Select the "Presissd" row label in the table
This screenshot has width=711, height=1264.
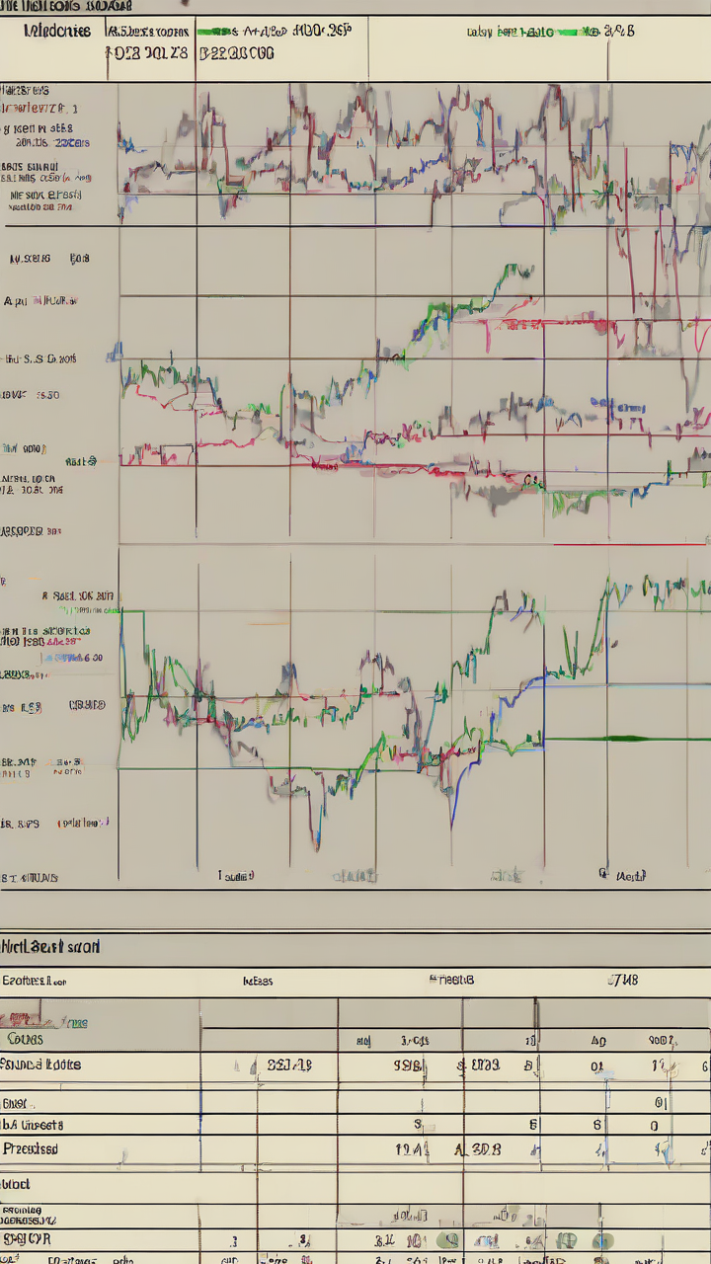click(x=31, y=1149)
